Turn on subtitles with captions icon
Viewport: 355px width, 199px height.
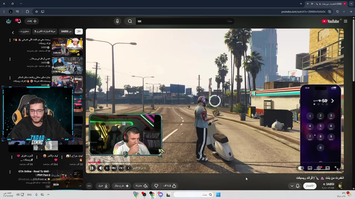coord(310,168)
